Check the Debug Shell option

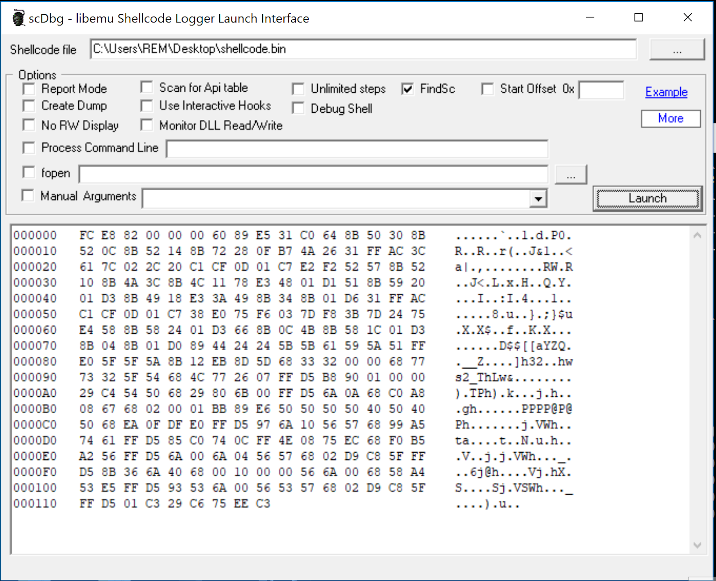(x=298, y=108)
